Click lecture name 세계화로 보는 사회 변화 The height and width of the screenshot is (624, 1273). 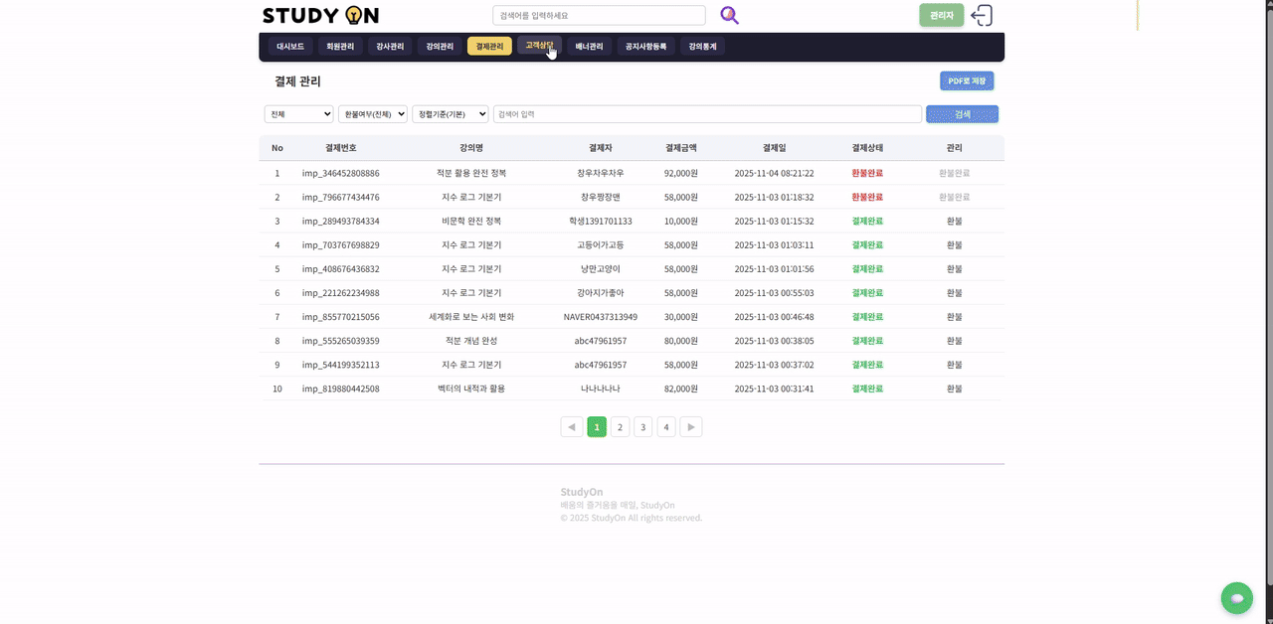[471, 316]
